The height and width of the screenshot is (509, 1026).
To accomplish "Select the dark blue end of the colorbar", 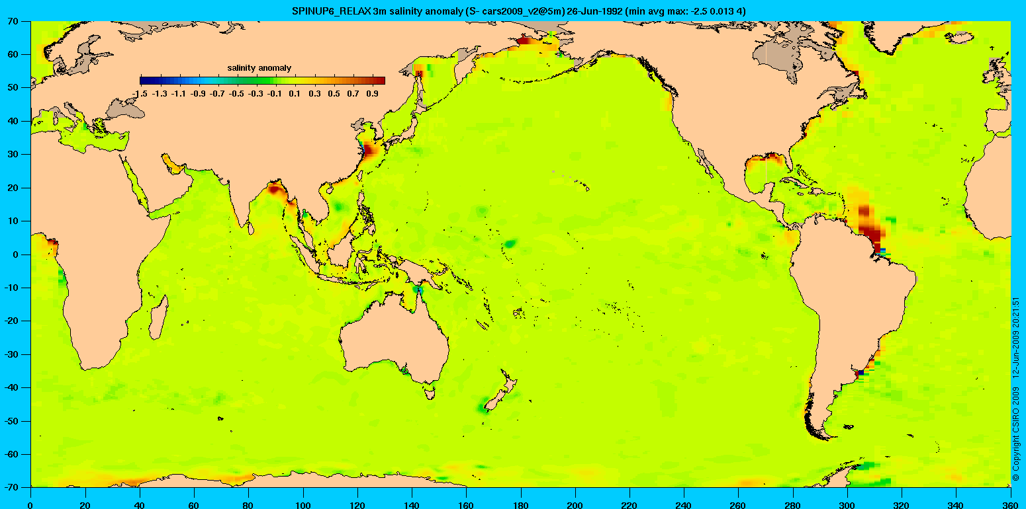I will click(146, 81).
